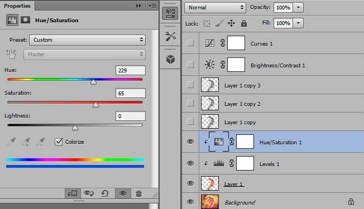Screen dimensions: 364x209
Task: Click the view previous state icon
Action: click(x=89, y=193)
